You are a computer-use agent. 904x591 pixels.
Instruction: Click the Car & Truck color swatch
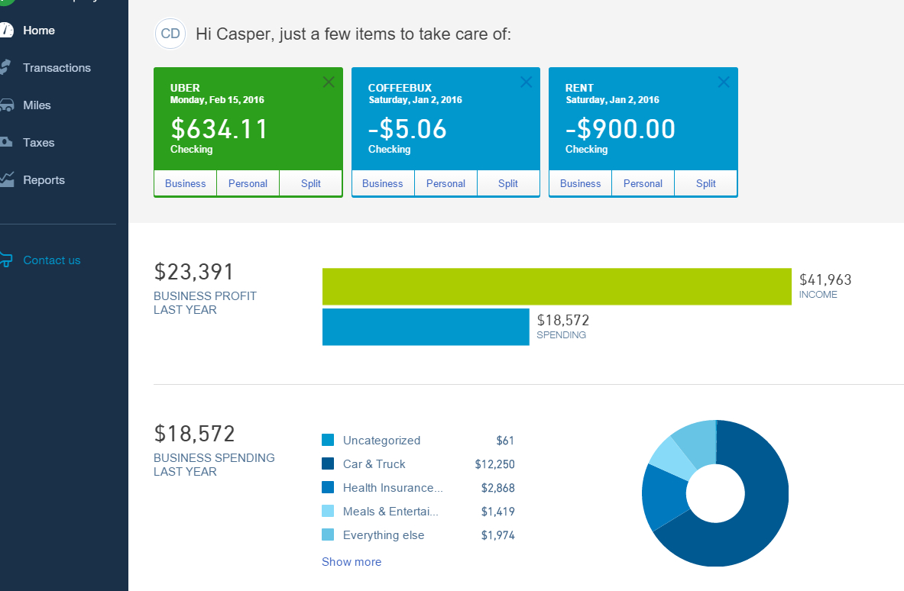coord(326,463)
